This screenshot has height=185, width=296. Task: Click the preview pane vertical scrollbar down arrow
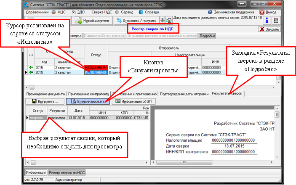click(x=277, y=157)
